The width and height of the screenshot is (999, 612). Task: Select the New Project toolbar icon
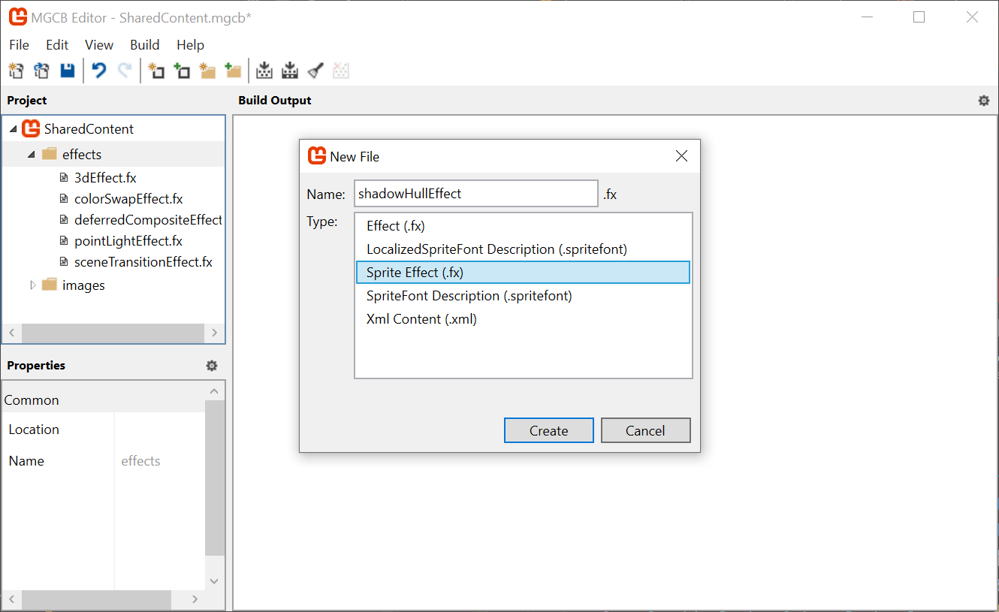click(16, 70)
